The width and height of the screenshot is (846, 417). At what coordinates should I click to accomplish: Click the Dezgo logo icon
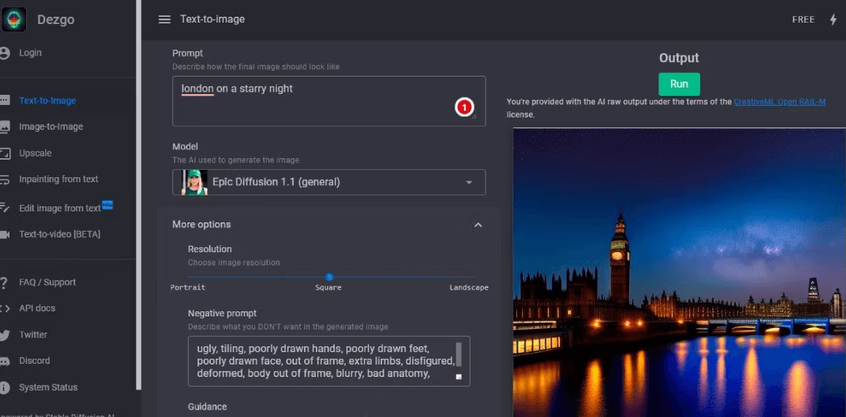pos(14,20)
